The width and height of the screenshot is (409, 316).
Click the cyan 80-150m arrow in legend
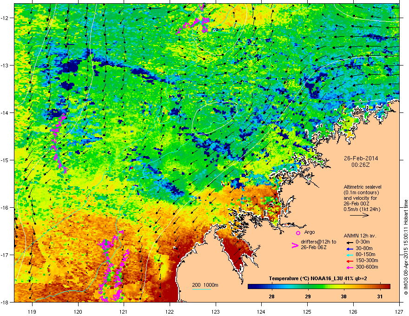tap(349, 255)
